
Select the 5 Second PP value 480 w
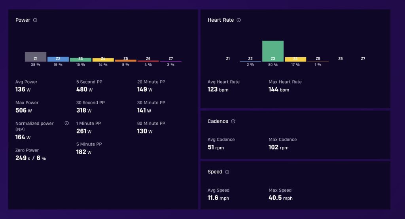tap(85, 90)
